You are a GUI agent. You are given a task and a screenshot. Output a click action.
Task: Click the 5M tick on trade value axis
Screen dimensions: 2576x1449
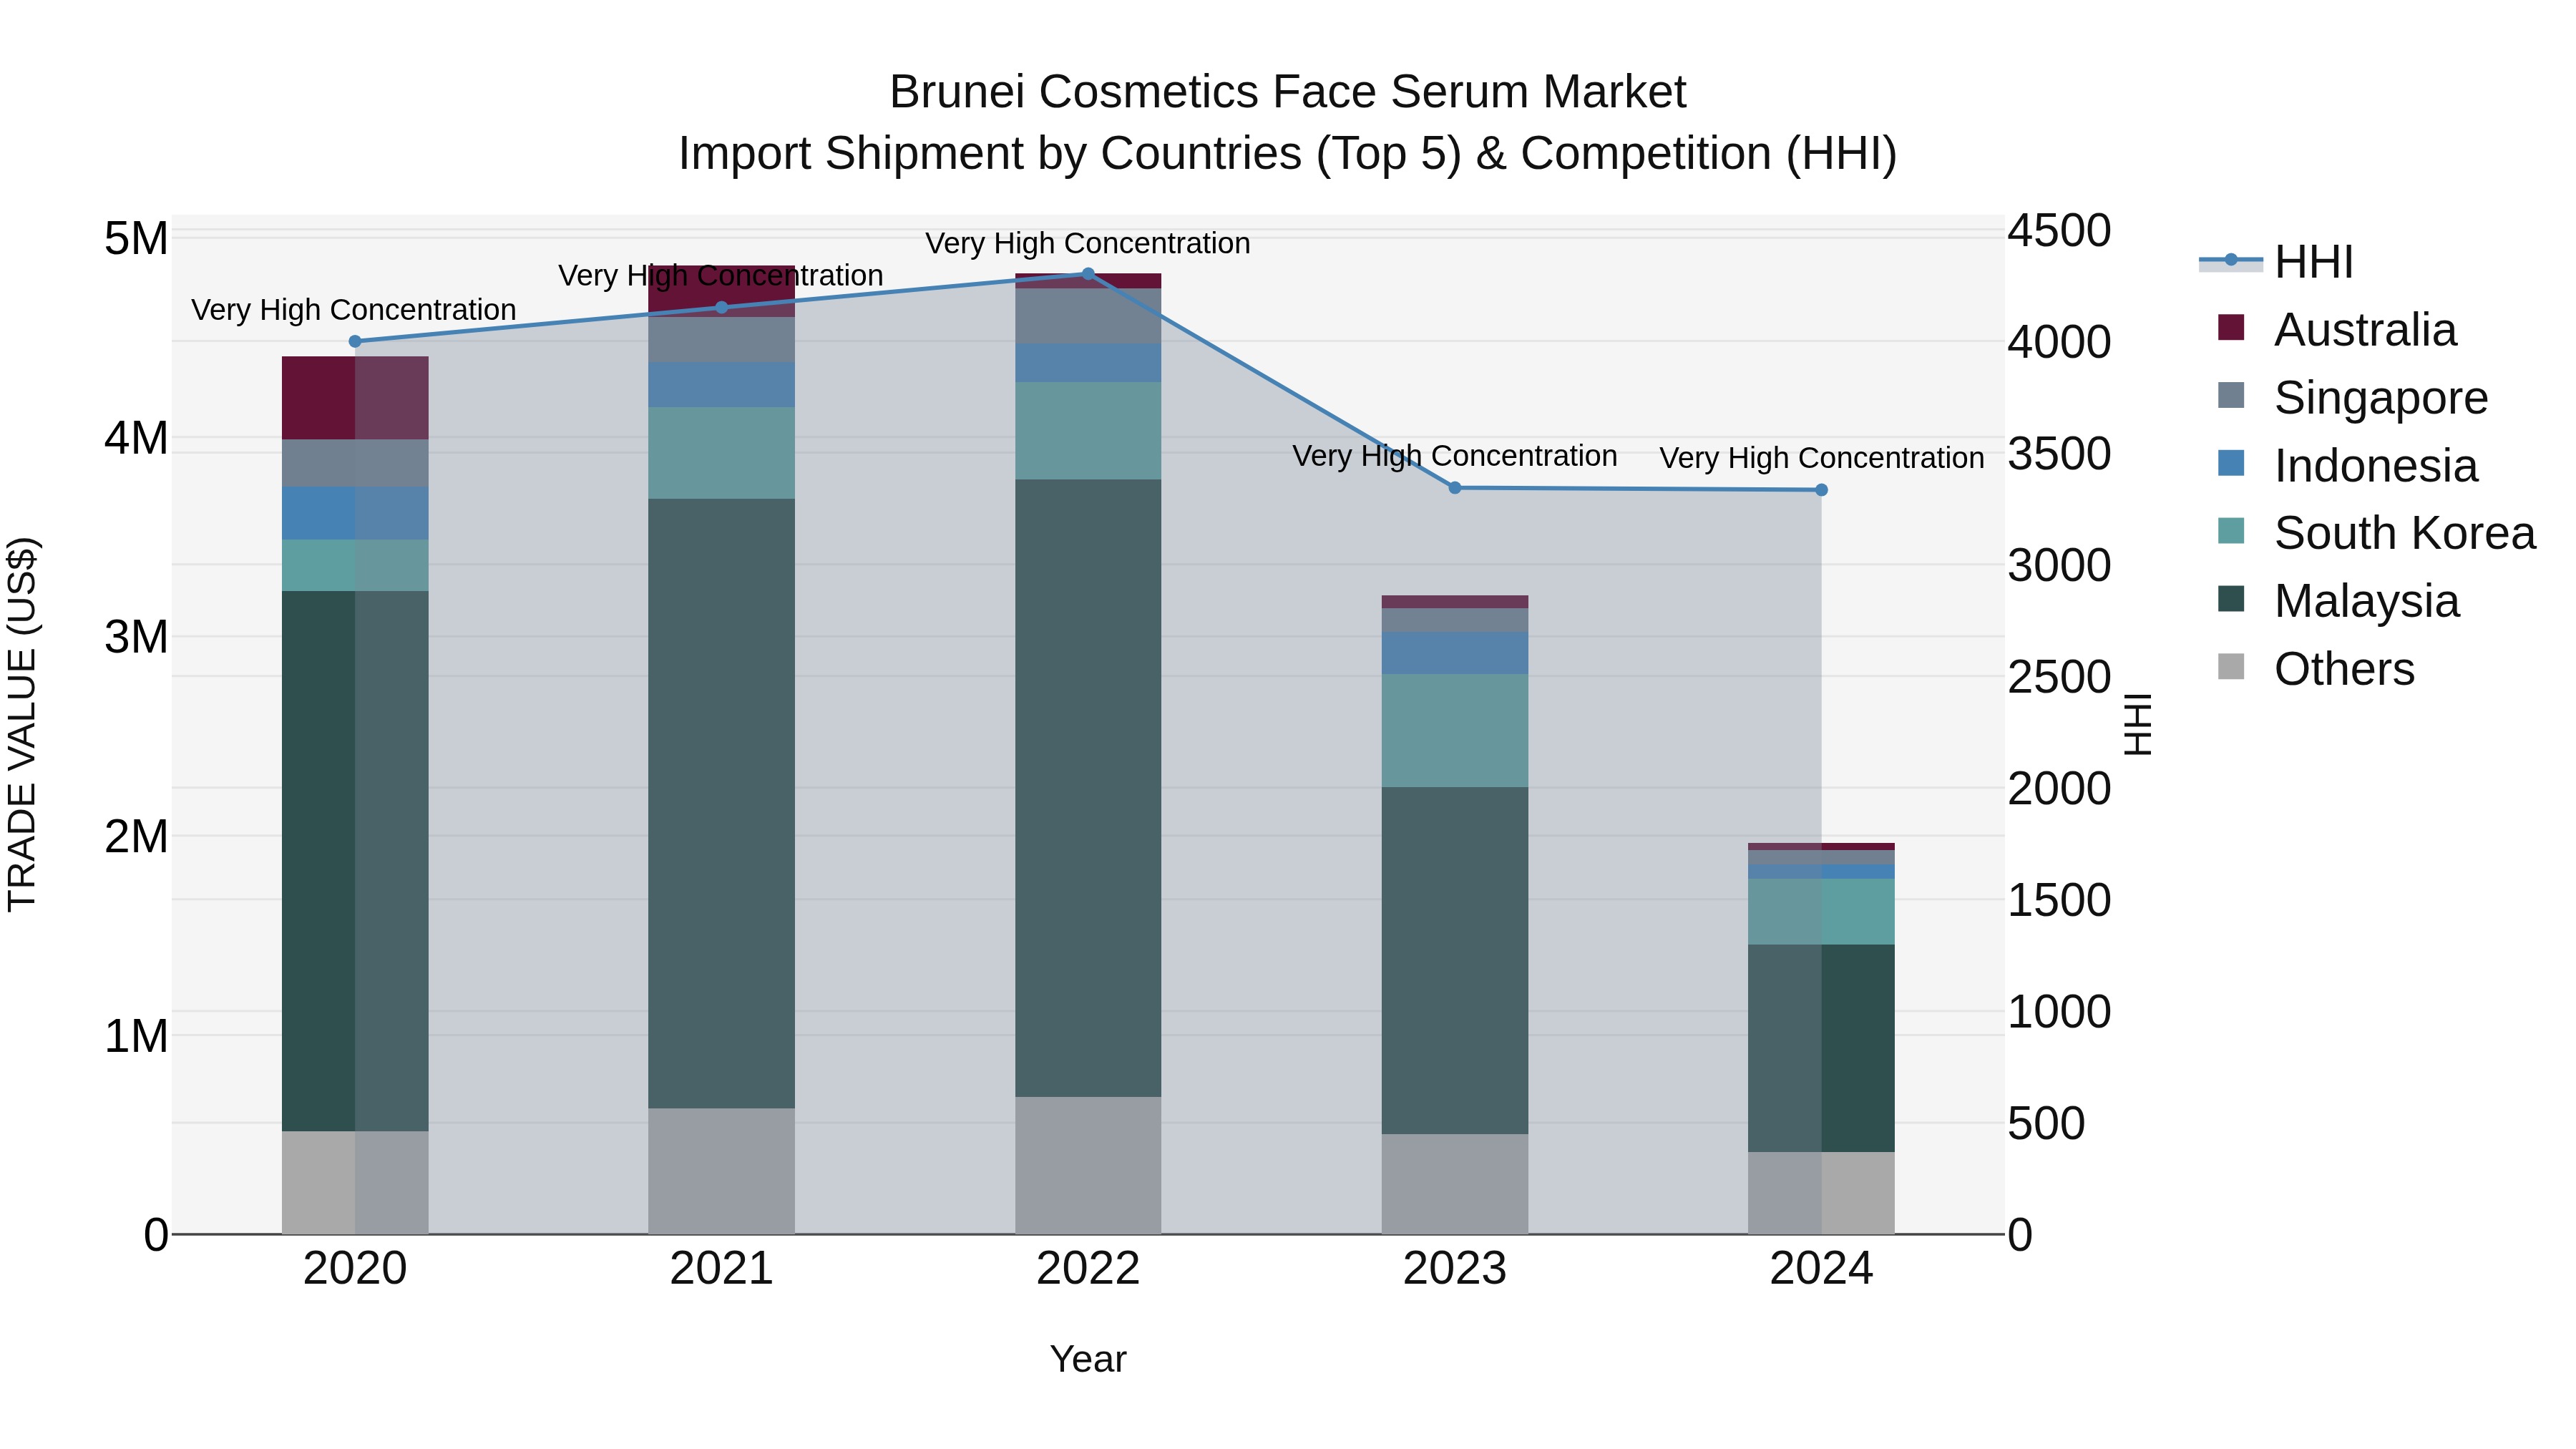point(136,239)
